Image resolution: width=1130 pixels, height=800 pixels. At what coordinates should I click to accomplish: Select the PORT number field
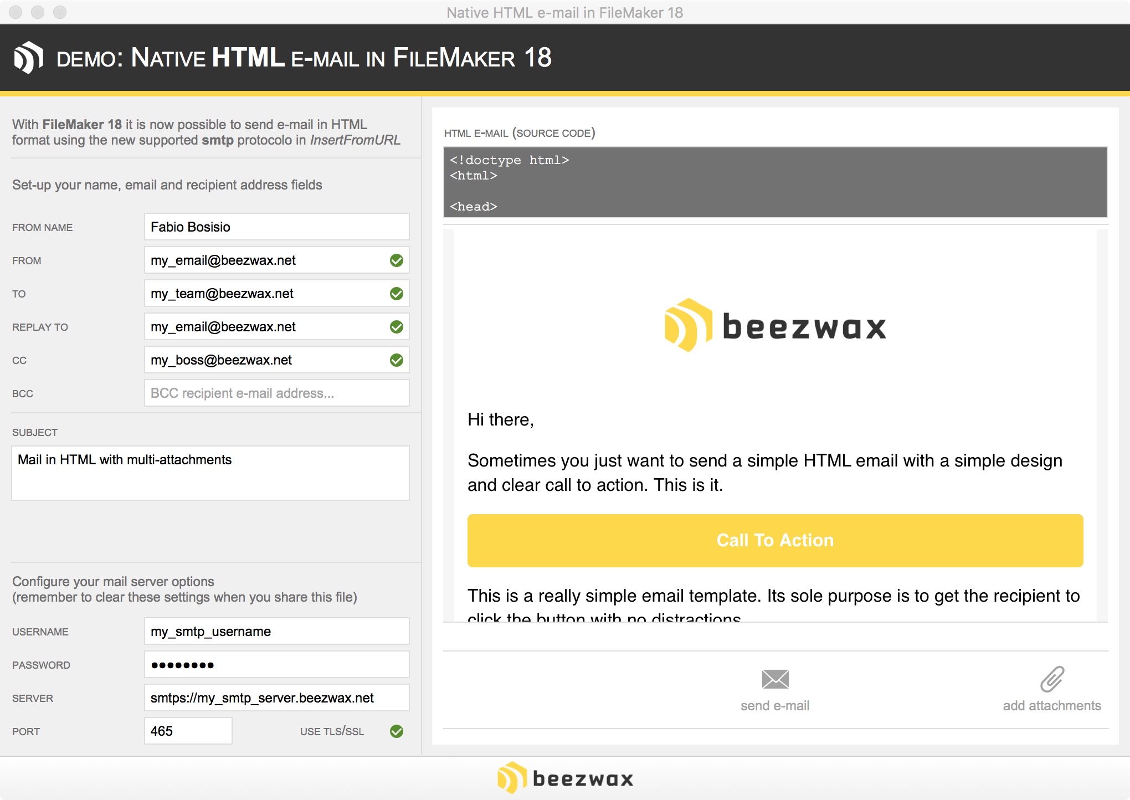188,731
